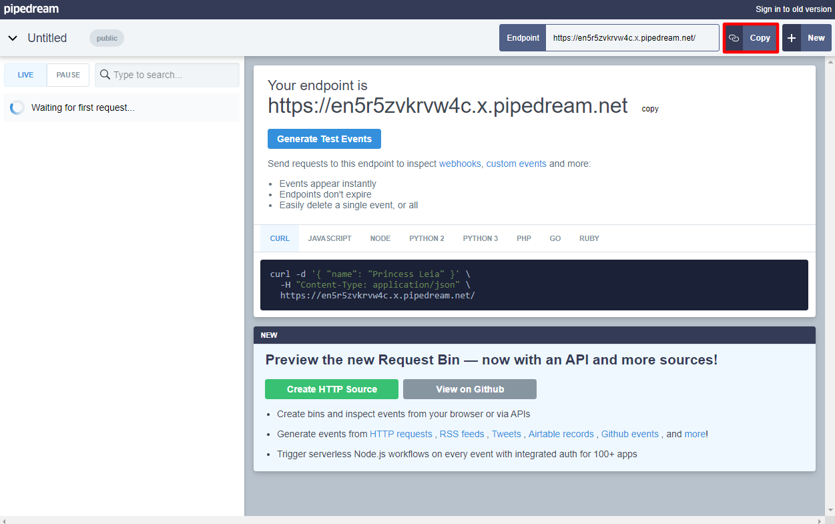This screenshot has height=524, width=835.
Task: Select the NODE tab
Action: point(380,238)
